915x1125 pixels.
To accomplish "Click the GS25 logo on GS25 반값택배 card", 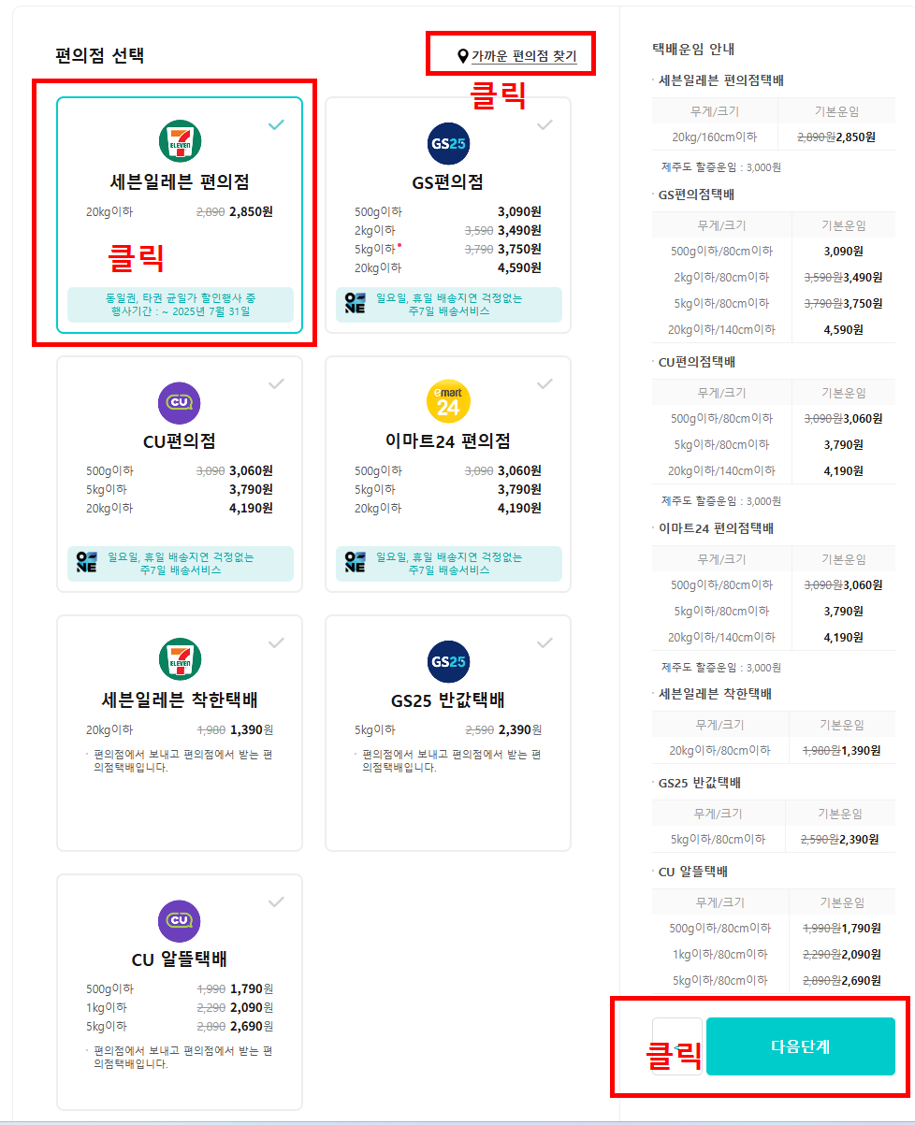I will (x=448, y=662).
